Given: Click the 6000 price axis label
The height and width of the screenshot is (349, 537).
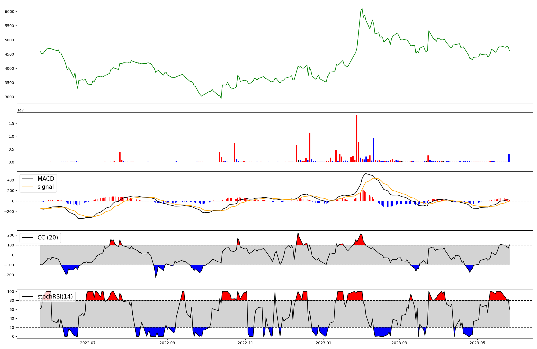Looking at the screenshot, I should (9, 12).
